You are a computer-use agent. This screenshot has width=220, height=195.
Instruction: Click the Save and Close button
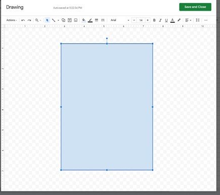coord(195,7)
